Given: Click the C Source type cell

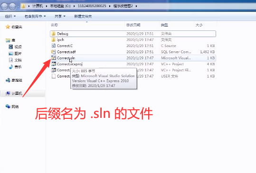Looking at the screenshot, I should click(169, 46).
